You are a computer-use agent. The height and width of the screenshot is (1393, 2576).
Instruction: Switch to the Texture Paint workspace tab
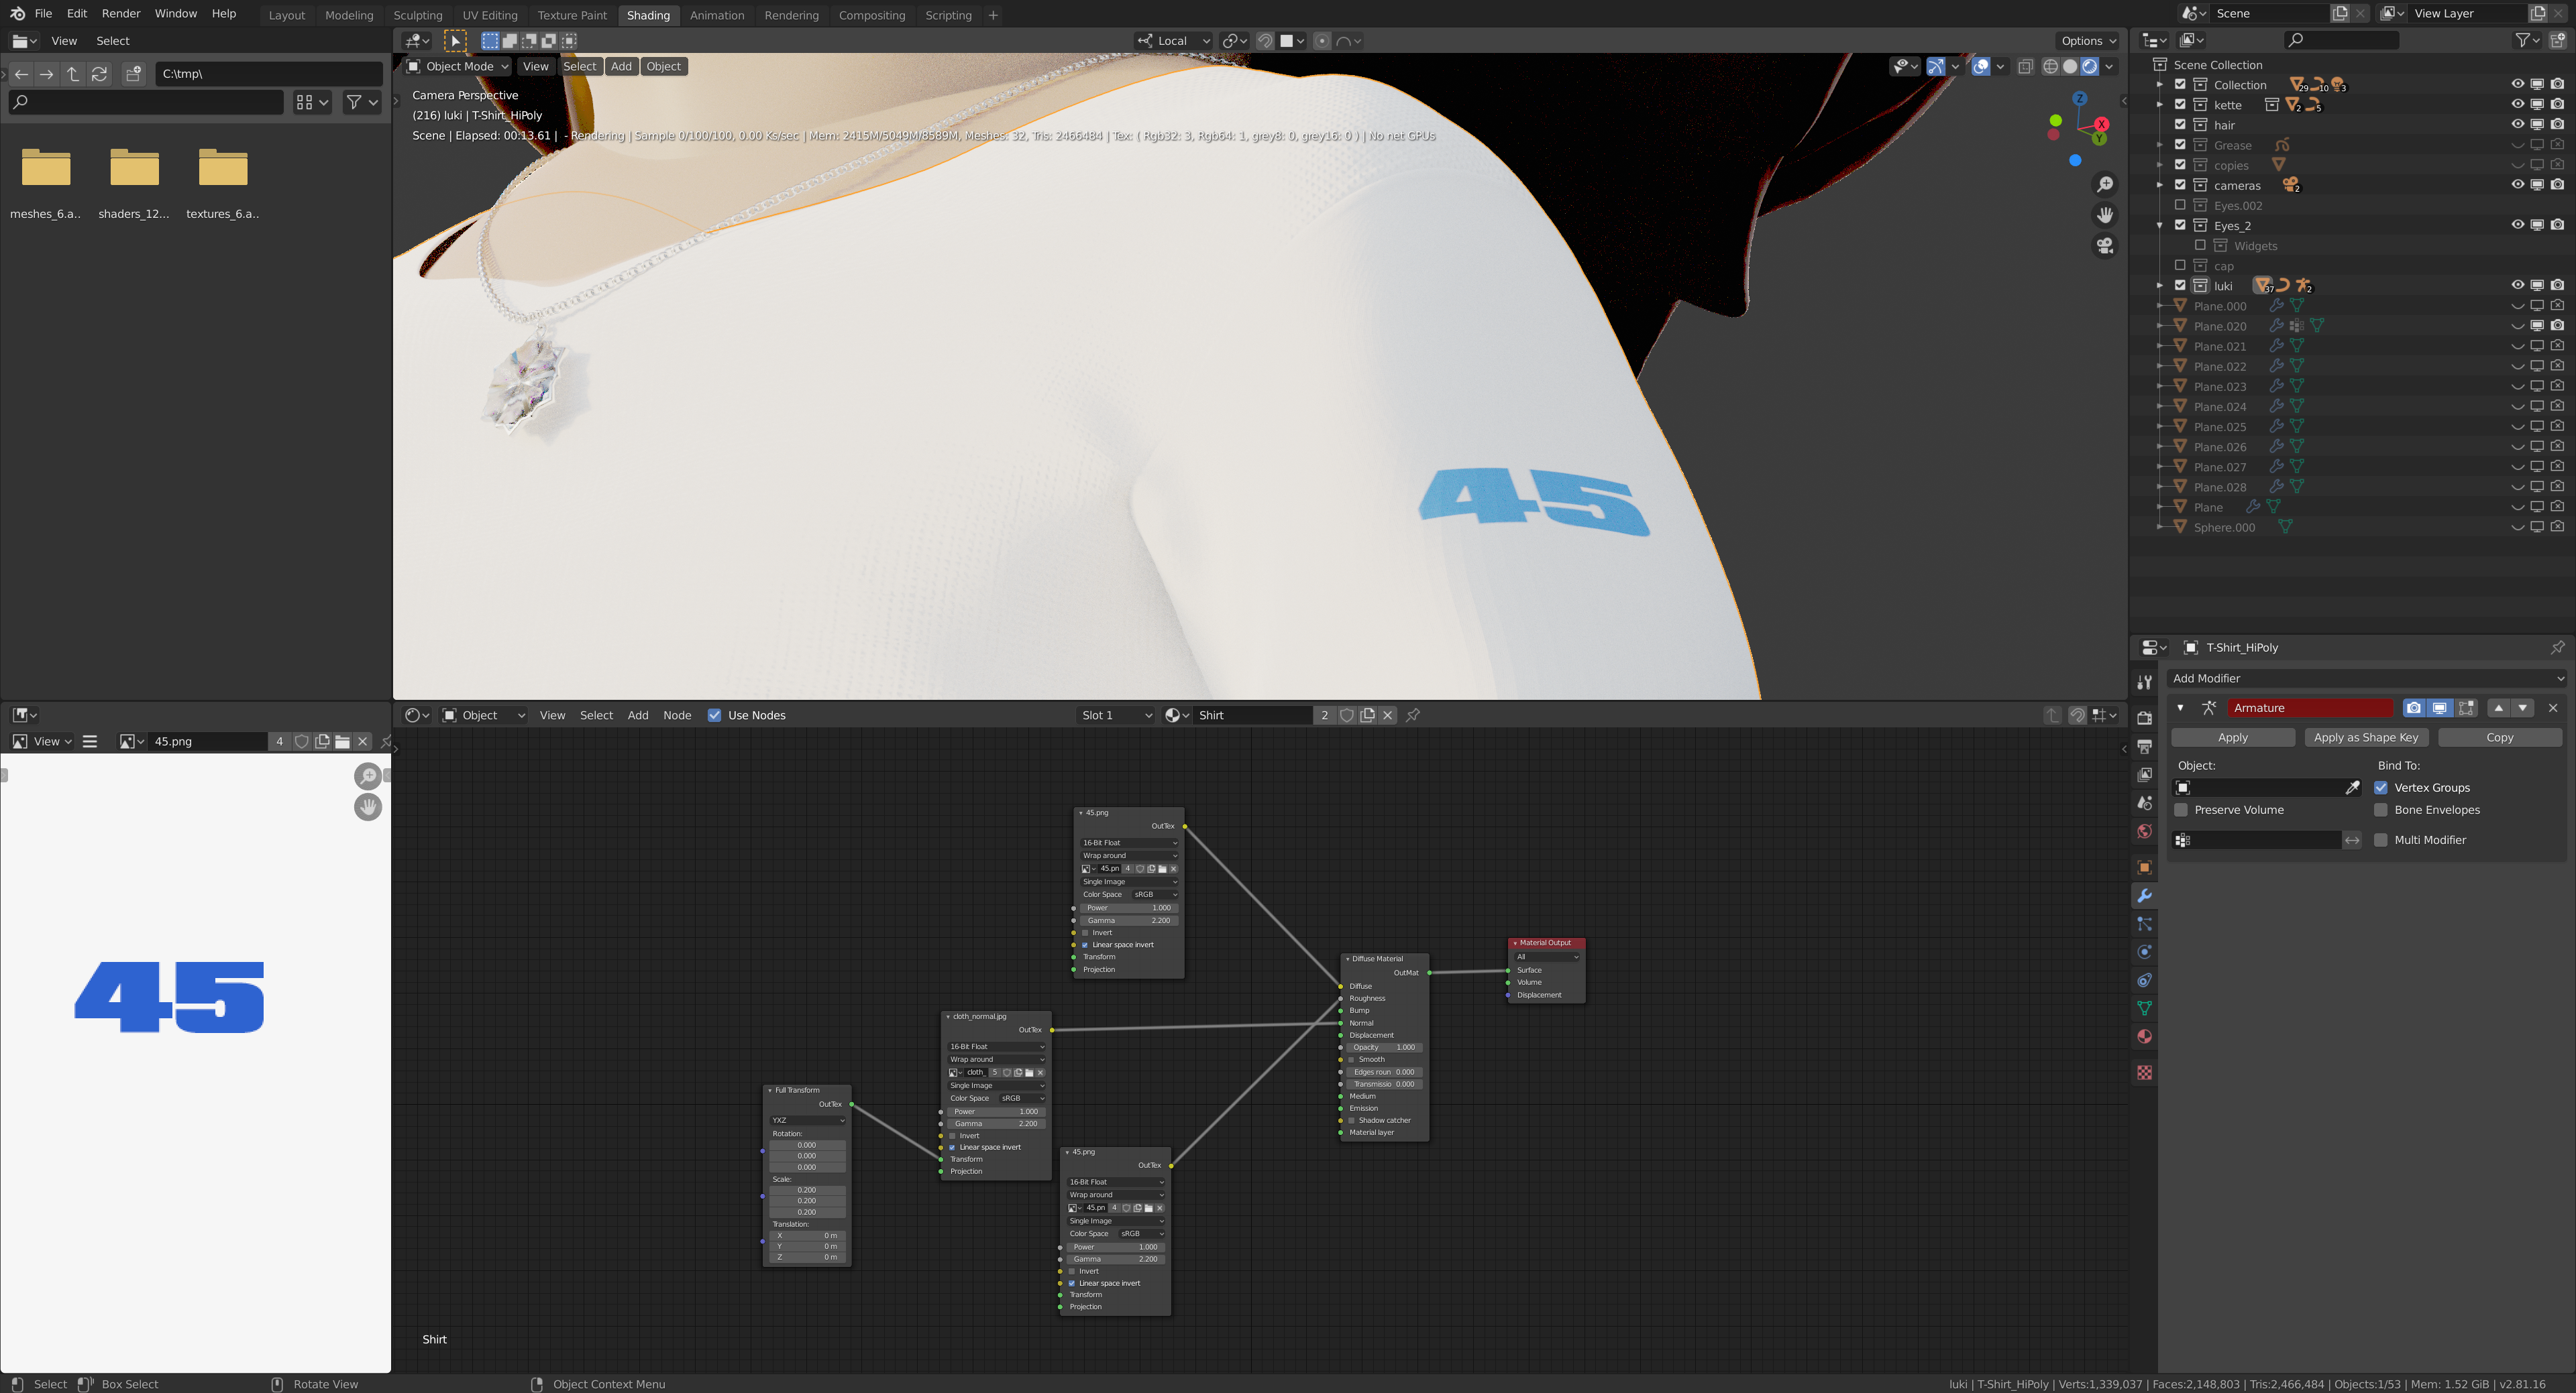coord(571,15)
